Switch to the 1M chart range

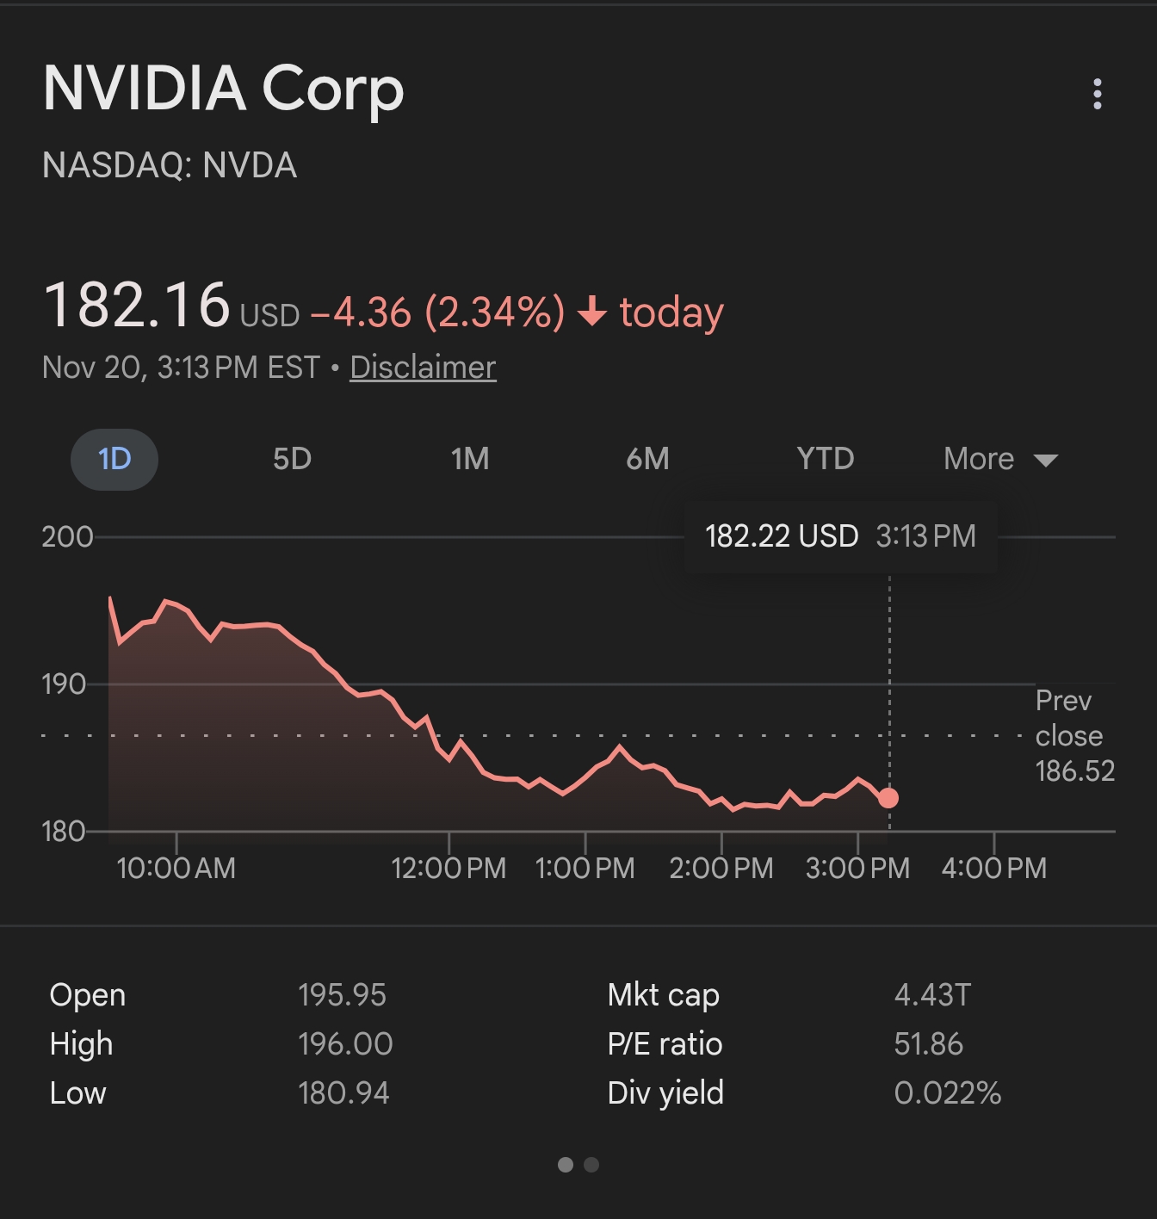coord(470,459)
